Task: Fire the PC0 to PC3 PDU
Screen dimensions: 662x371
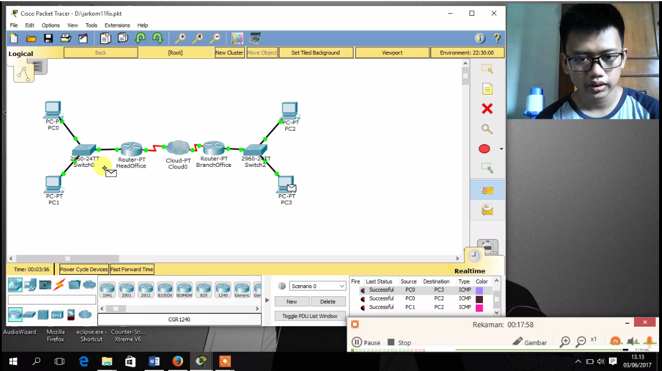Action: [363, 290]
